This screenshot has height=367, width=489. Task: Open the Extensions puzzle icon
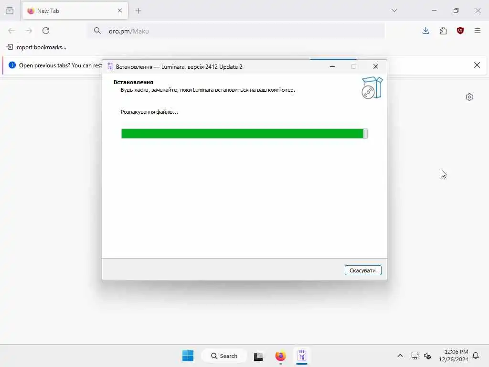point(443,31)
